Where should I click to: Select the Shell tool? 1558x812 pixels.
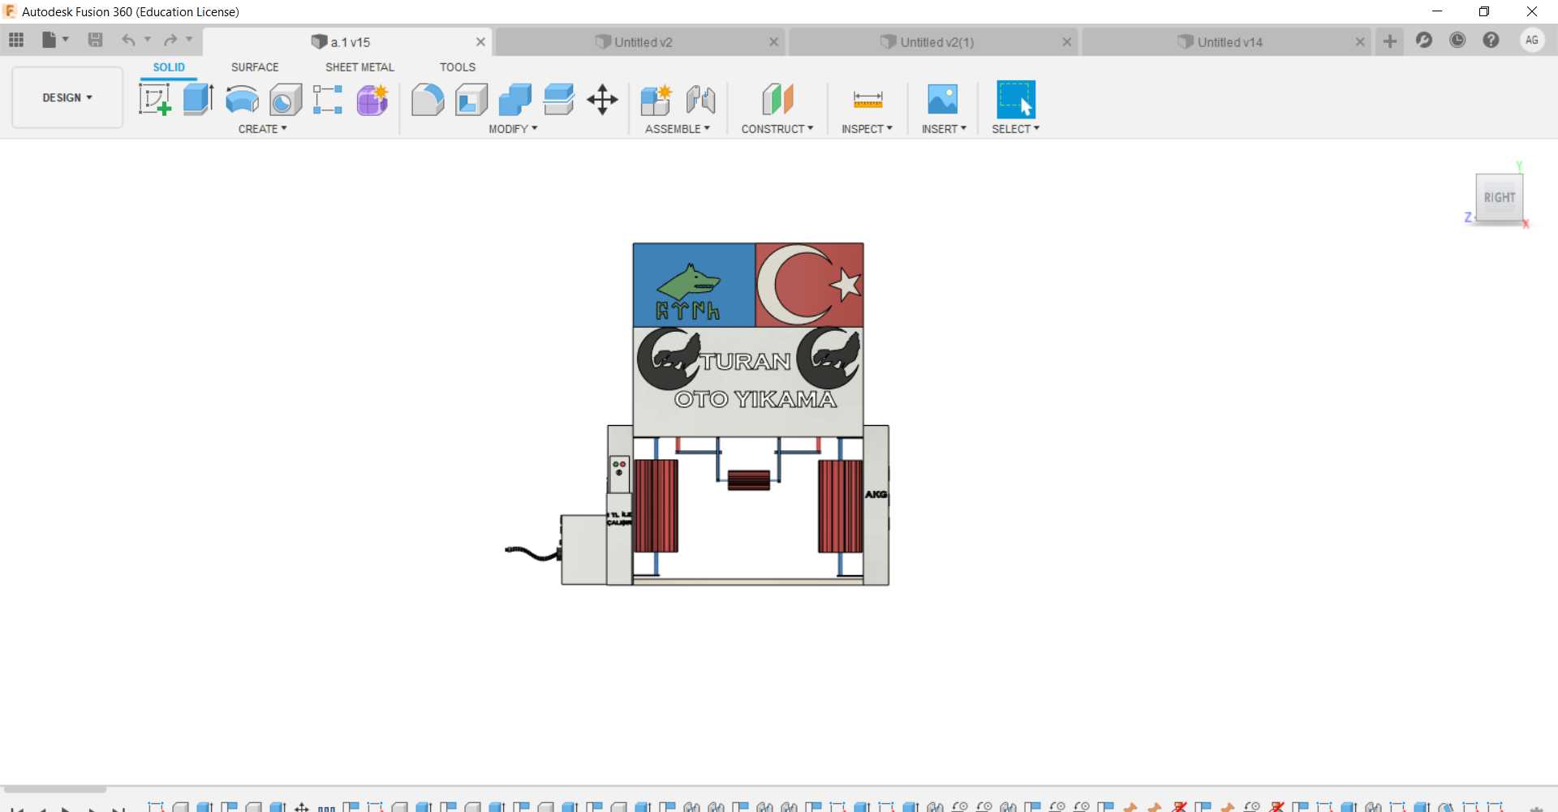[x=471, y=100]
